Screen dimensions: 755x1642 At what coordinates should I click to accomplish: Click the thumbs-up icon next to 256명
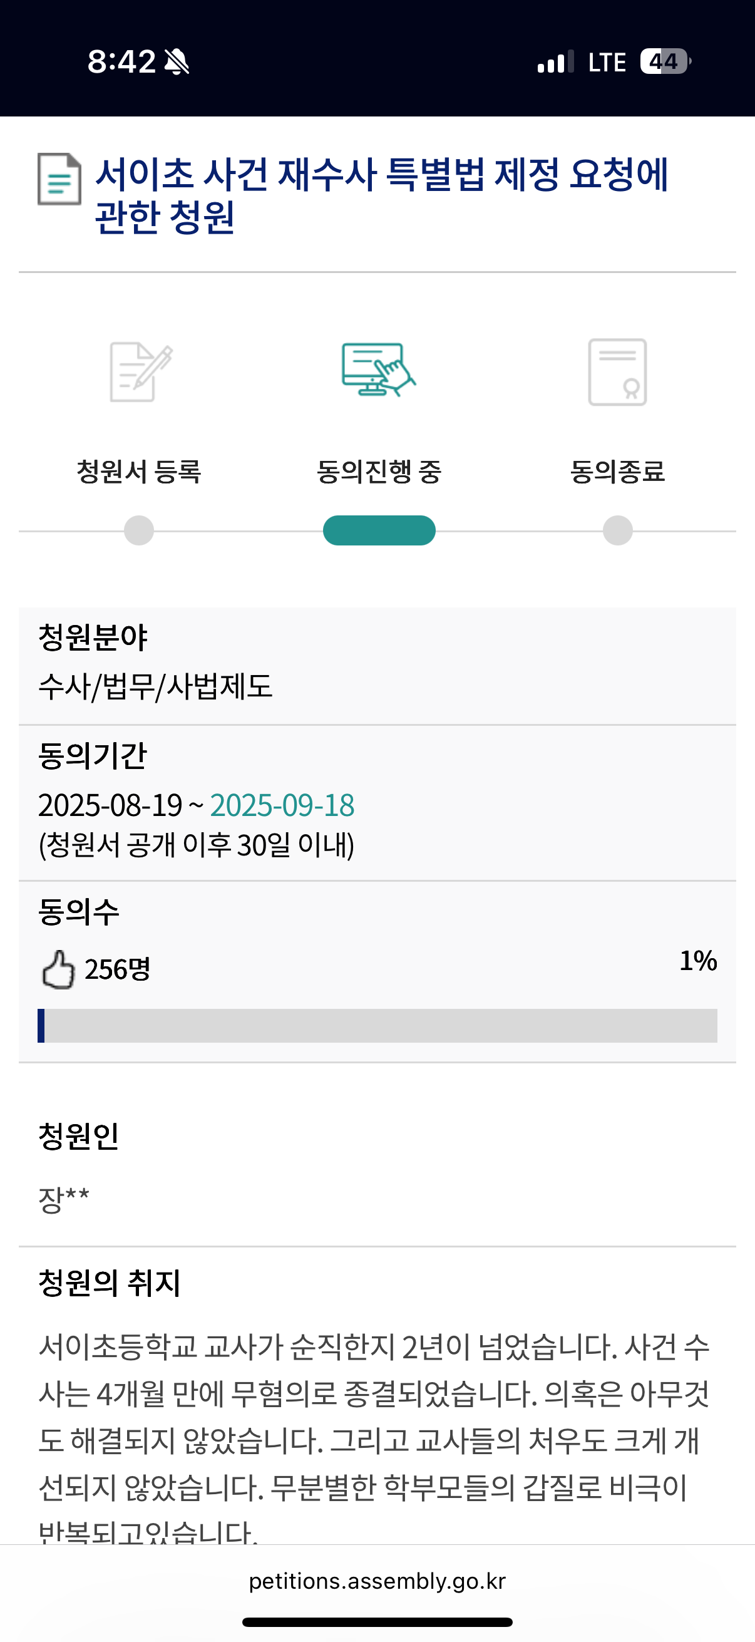click(x=58, y=969)
